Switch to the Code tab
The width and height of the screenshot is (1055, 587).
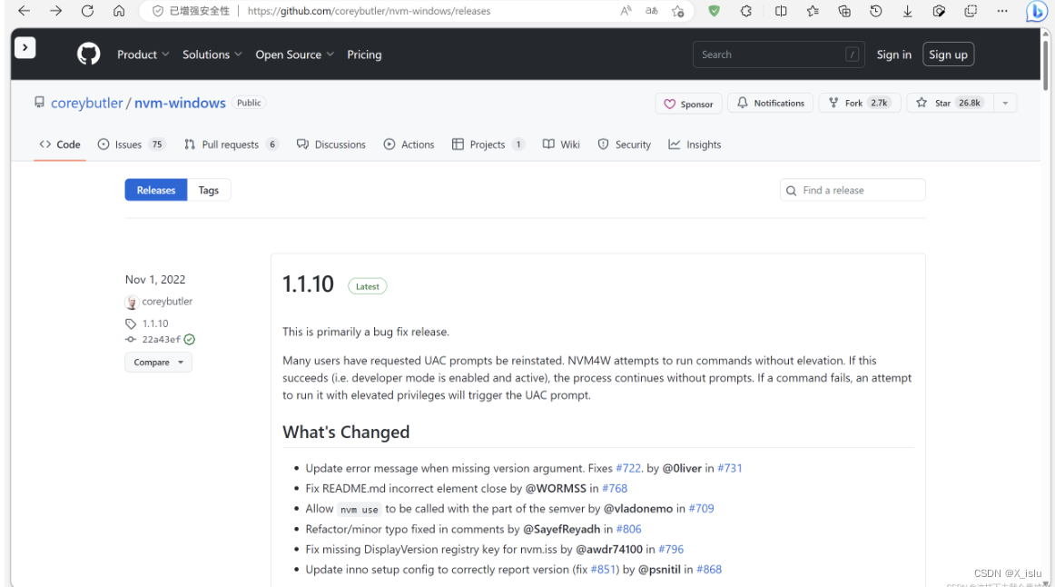(x=60, y=144)
